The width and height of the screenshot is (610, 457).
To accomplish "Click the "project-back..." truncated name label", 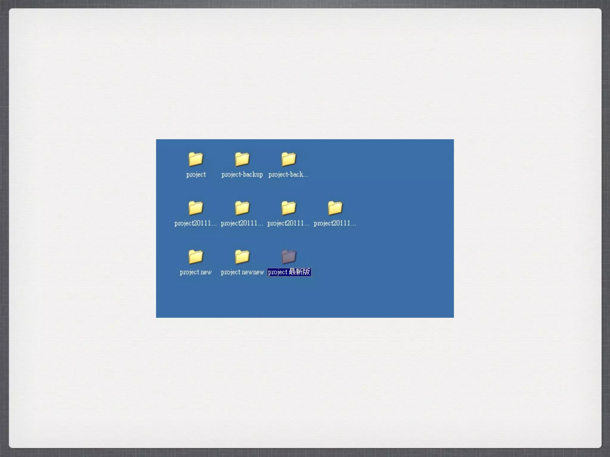I will [288, 175].
